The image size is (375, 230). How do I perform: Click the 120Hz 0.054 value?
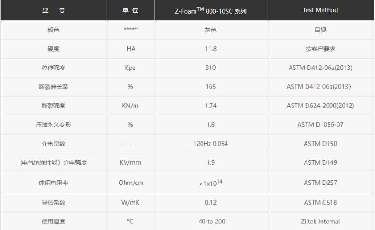(210, 144)
